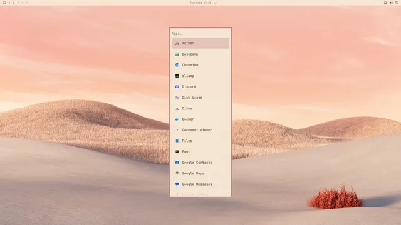Switch to workspace 2
Image resolution: width=401 pixels, height=225 pixels.
coord(14,2)
